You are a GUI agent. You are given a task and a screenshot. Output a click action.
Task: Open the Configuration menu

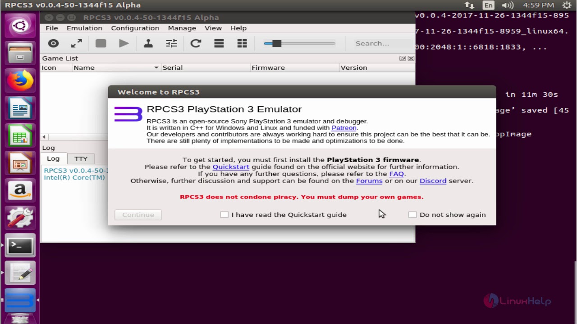point(135,28)
